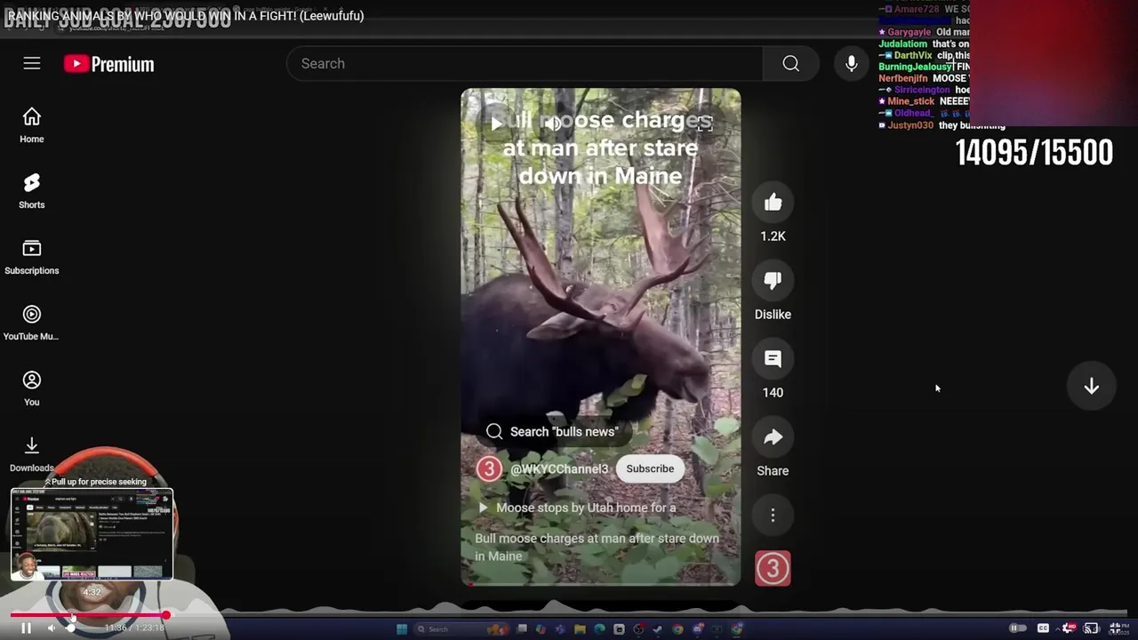The height and width of the screenshot is (640, 1138).
Task: Cast the video to a TV
Action: pyautogui.click(x=1091, y=628)
